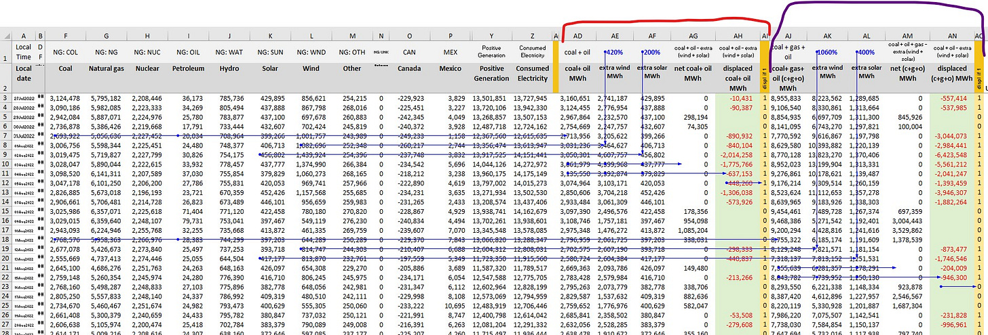This screenshot has width=988, height=335.
Task: Click the 'CAN' header cell
Action: tap(409, 52)
